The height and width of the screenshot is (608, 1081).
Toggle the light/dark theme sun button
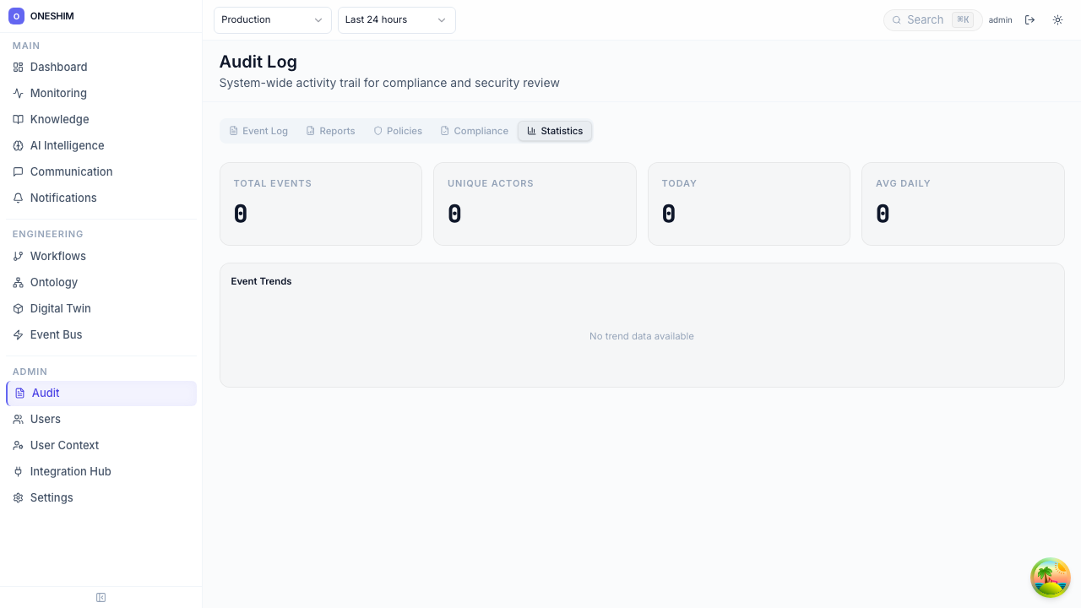tap(1057, 19)
